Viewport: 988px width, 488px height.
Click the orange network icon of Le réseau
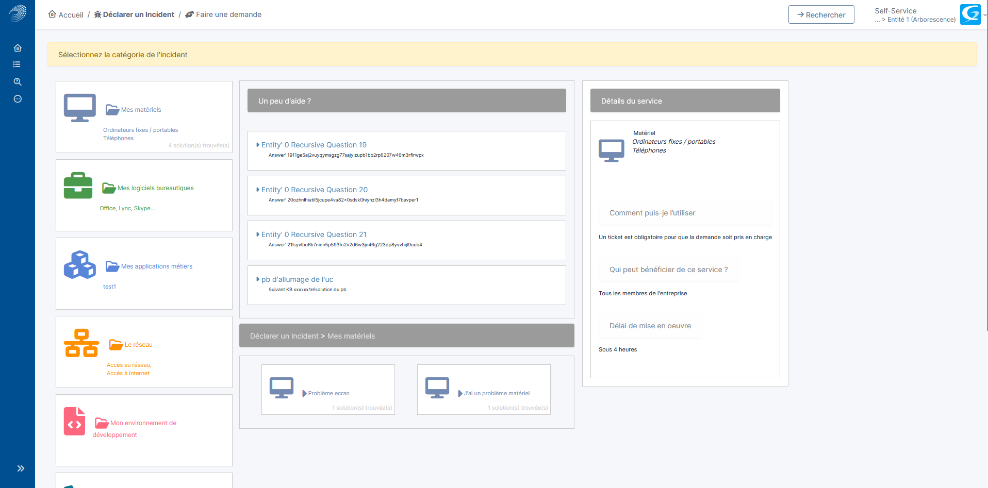point(81,343)
